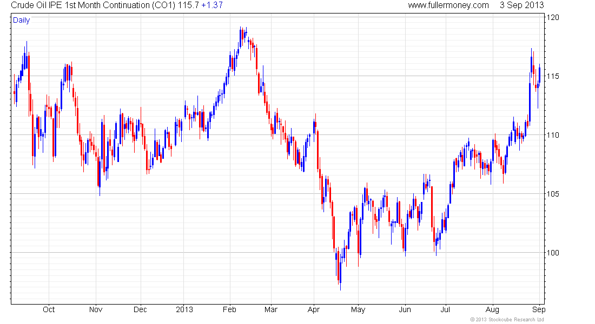The image size is (595, 324).
Task: Click the 110 price axis label
Action: 552,135
